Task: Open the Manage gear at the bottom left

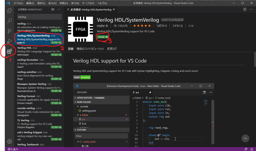Action: (x=10, y=141)
